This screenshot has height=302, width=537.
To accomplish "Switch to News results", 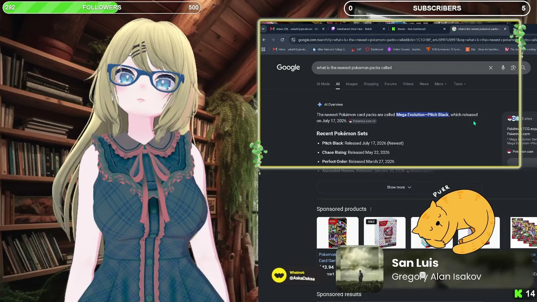I will [x=424, y=84].
